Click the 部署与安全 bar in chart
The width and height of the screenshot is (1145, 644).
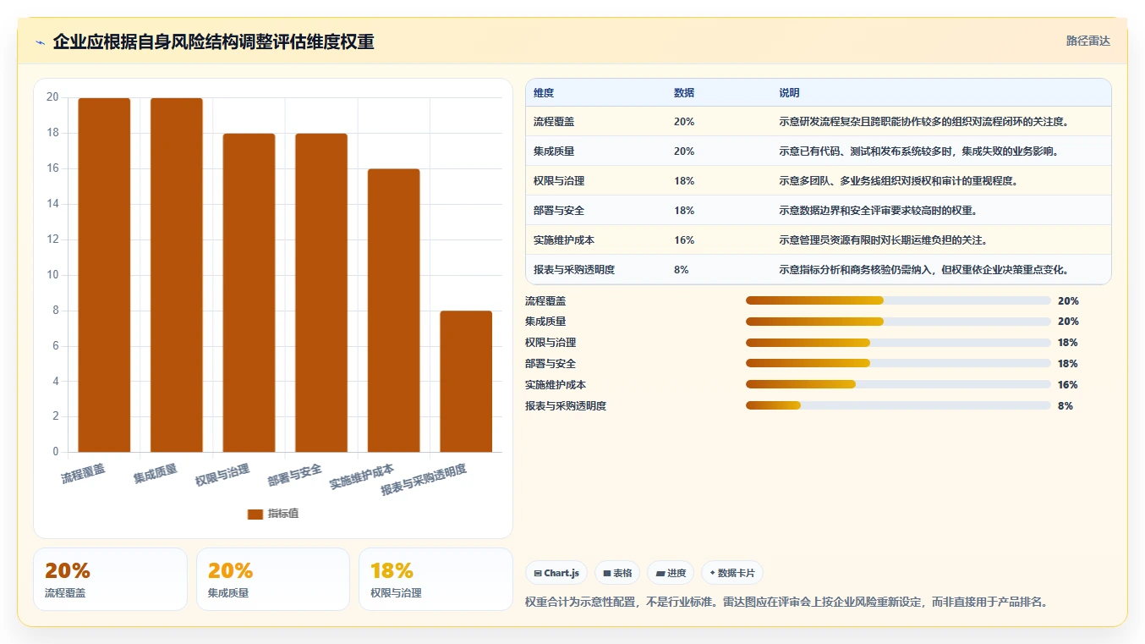click(x=321, y=293)
